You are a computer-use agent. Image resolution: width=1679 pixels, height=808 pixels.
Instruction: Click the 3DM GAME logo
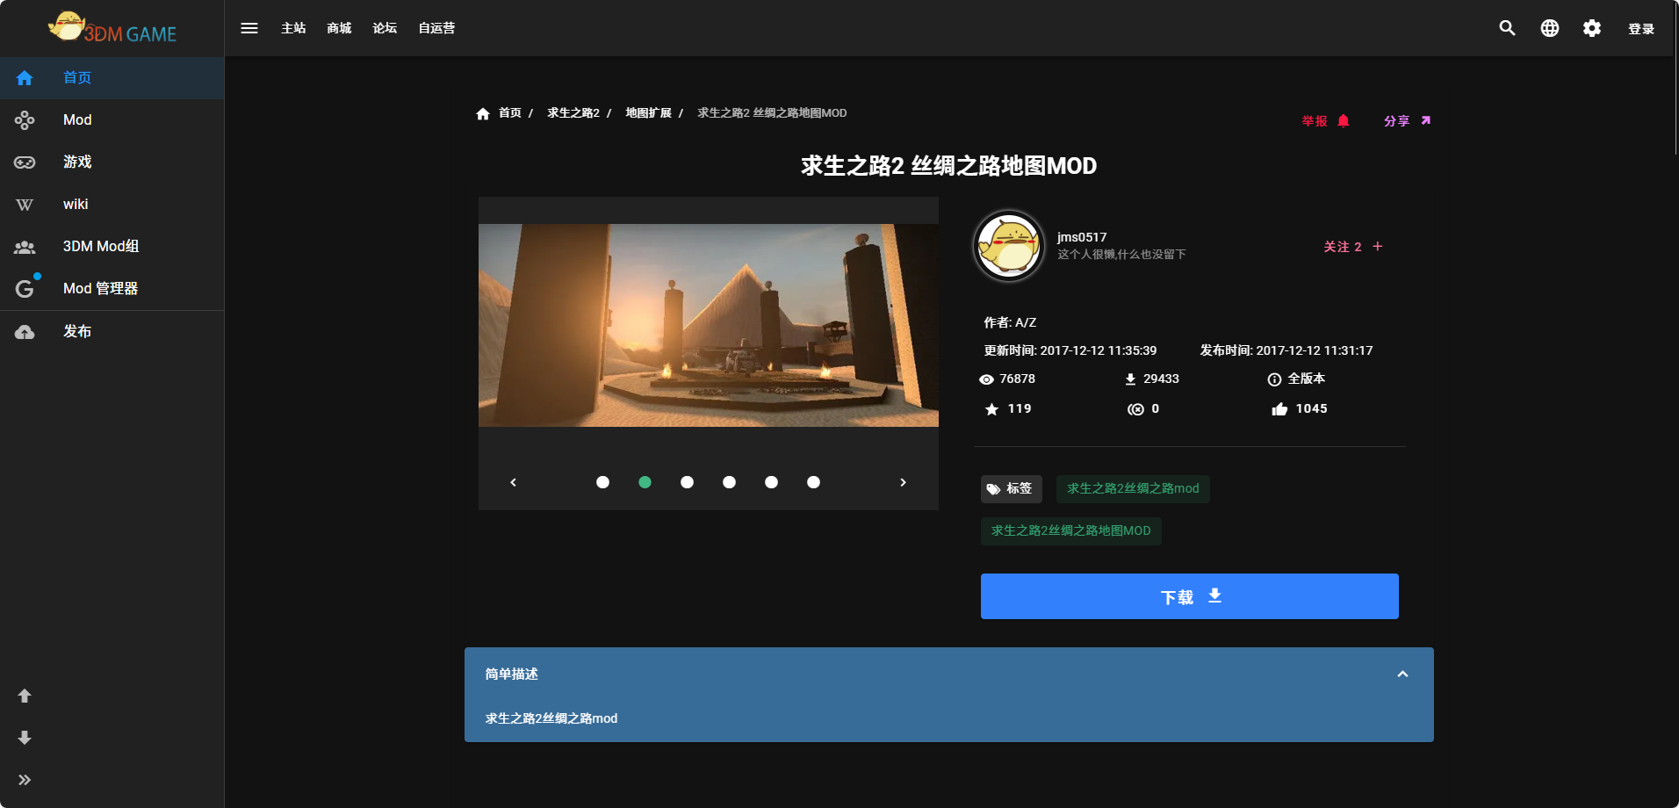pos(112,28)
